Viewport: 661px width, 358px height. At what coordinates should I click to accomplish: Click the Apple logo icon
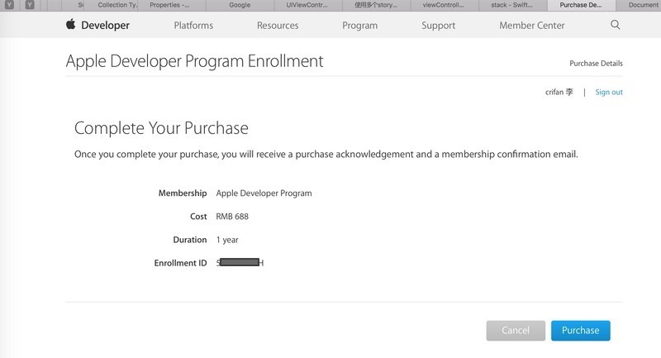pyautogui.click(x=71, y=24)
